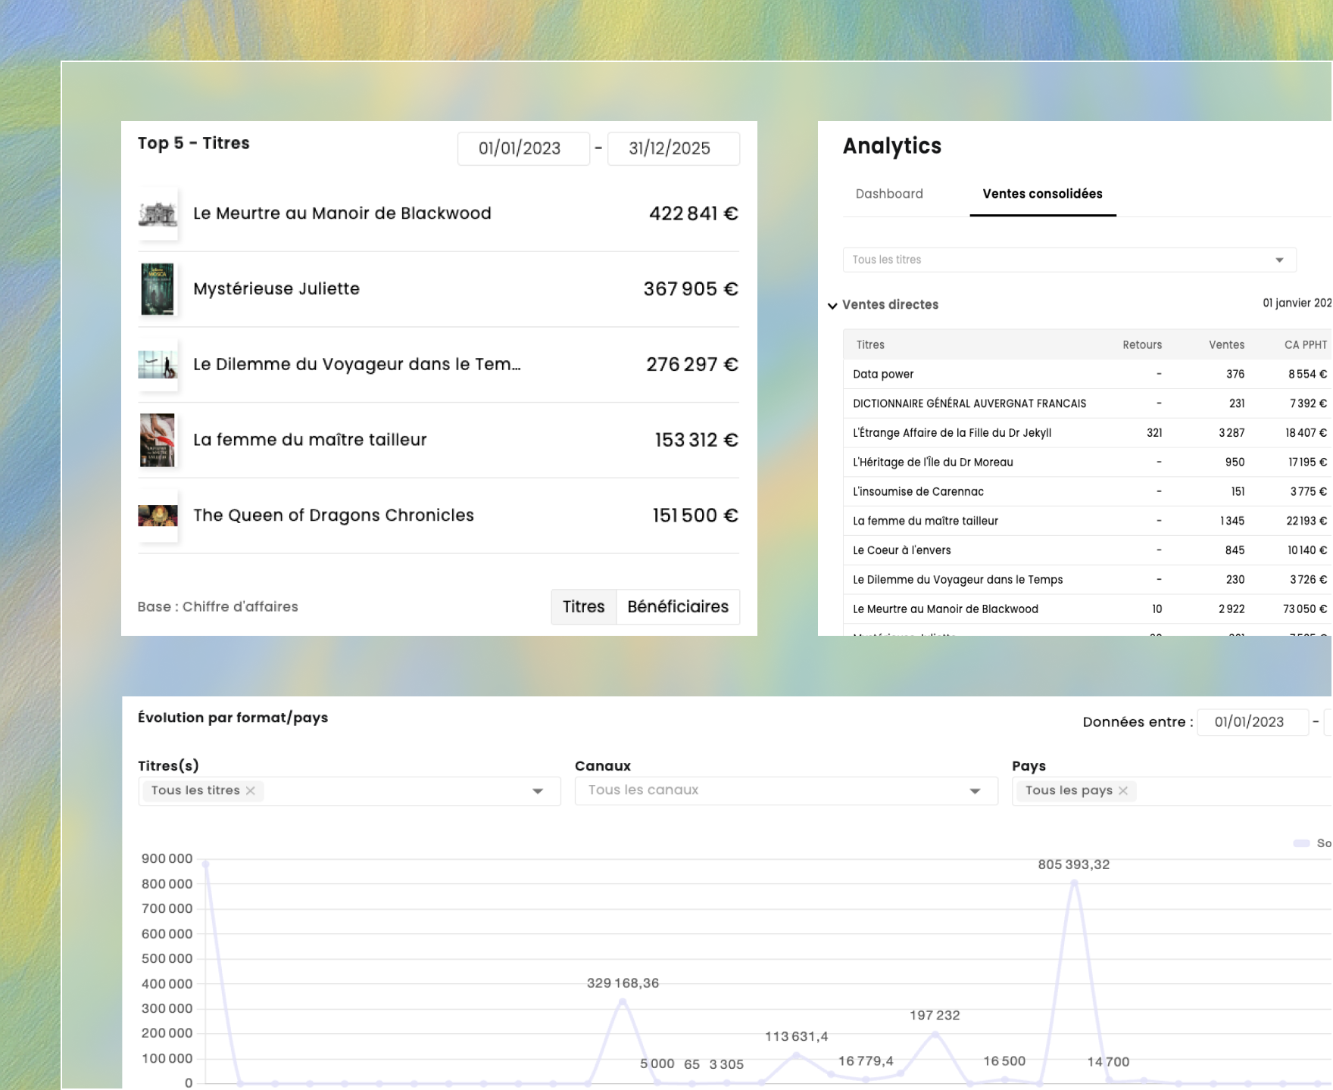The width and height of the screenshot is (1333, 1090).
Task: Click the 805 393,32 peak data point
Action: coord(1074,881)
